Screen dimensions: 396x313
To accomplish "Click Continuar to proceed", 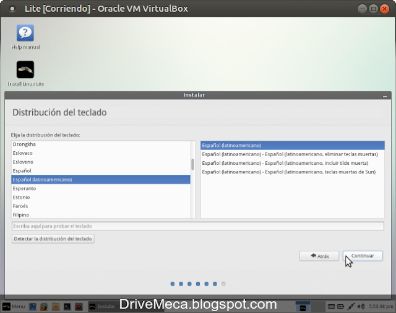I will pyautogui.click(x=363, y=256).
